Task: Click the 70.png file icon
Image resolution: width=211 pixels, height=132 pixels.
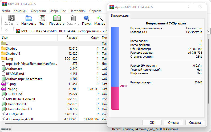Action: click(x=3, y=84)
